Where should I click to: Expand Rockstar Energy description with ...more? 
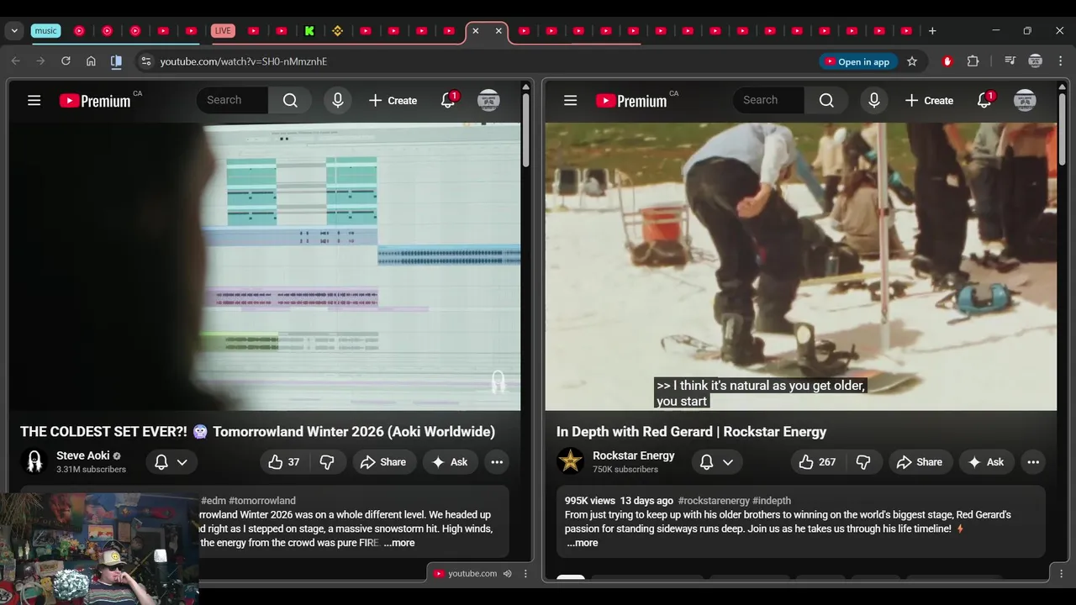(582, 543)
